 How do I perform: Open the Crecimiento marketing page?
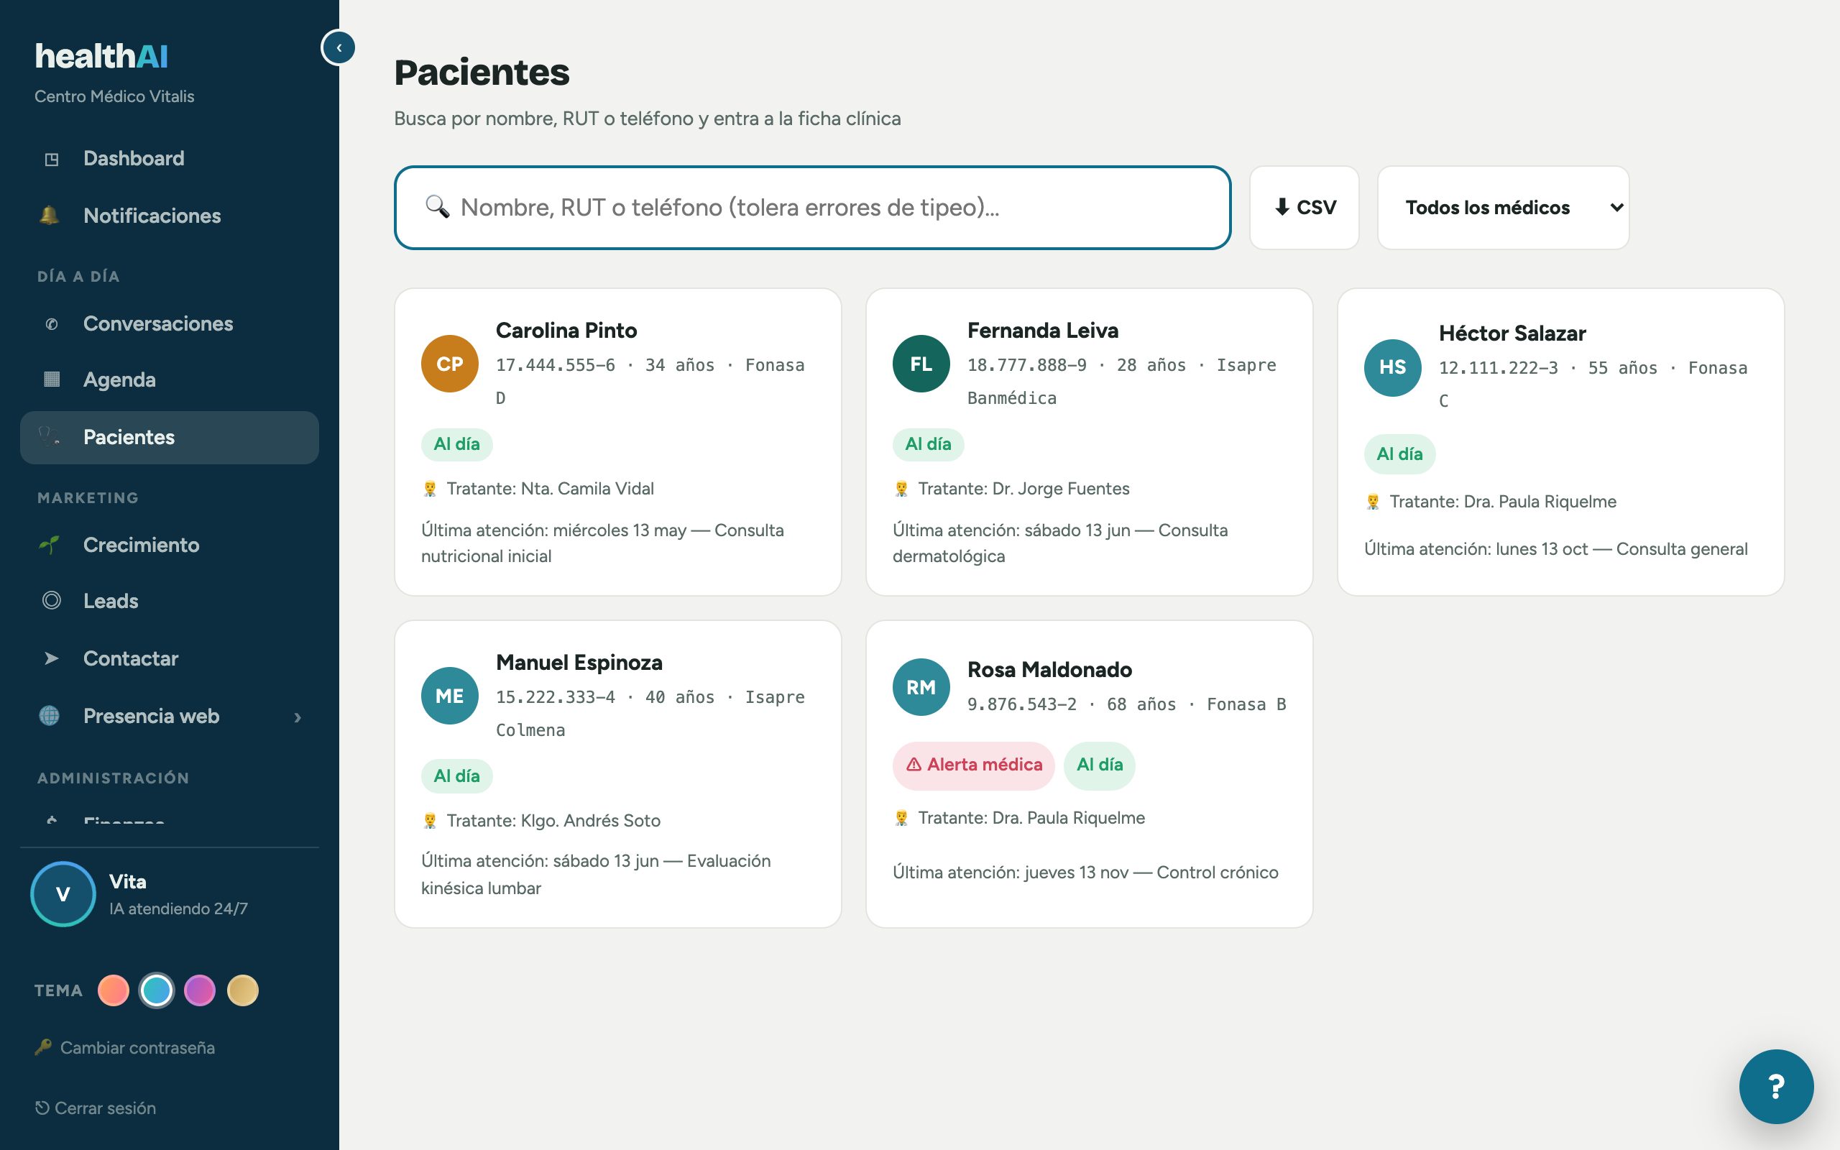click(x=169, y=546)
